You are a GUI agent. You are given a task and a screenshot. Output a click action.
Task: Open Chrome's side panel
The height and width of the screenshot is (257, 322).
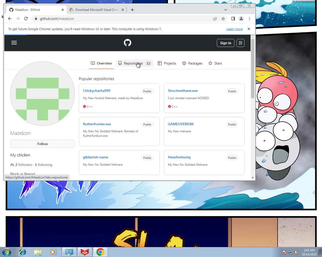pyautogui.click(x=233, y=19)
